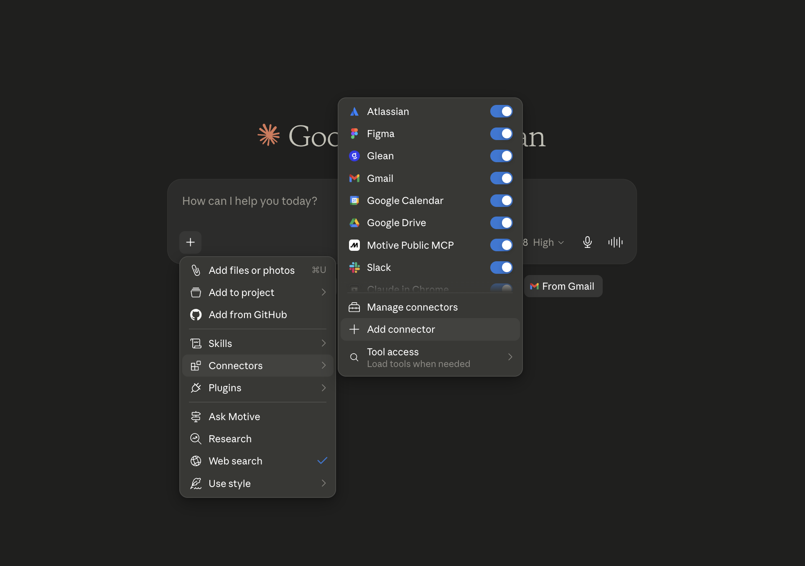805x566 pixels.
Task: Click the Atlassian connector name
Action: (388, 112)
